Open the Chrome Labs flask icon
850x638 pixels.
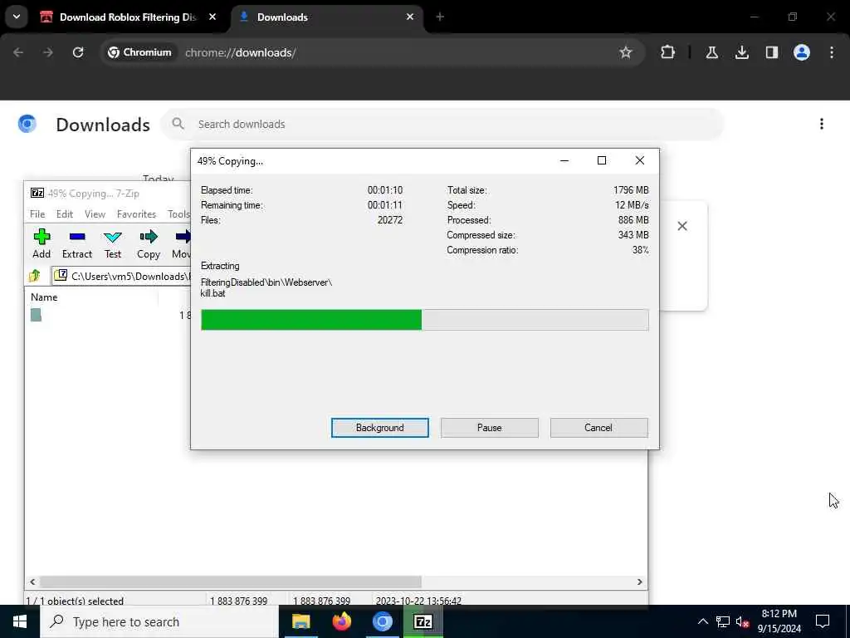(x=712, y=52)
